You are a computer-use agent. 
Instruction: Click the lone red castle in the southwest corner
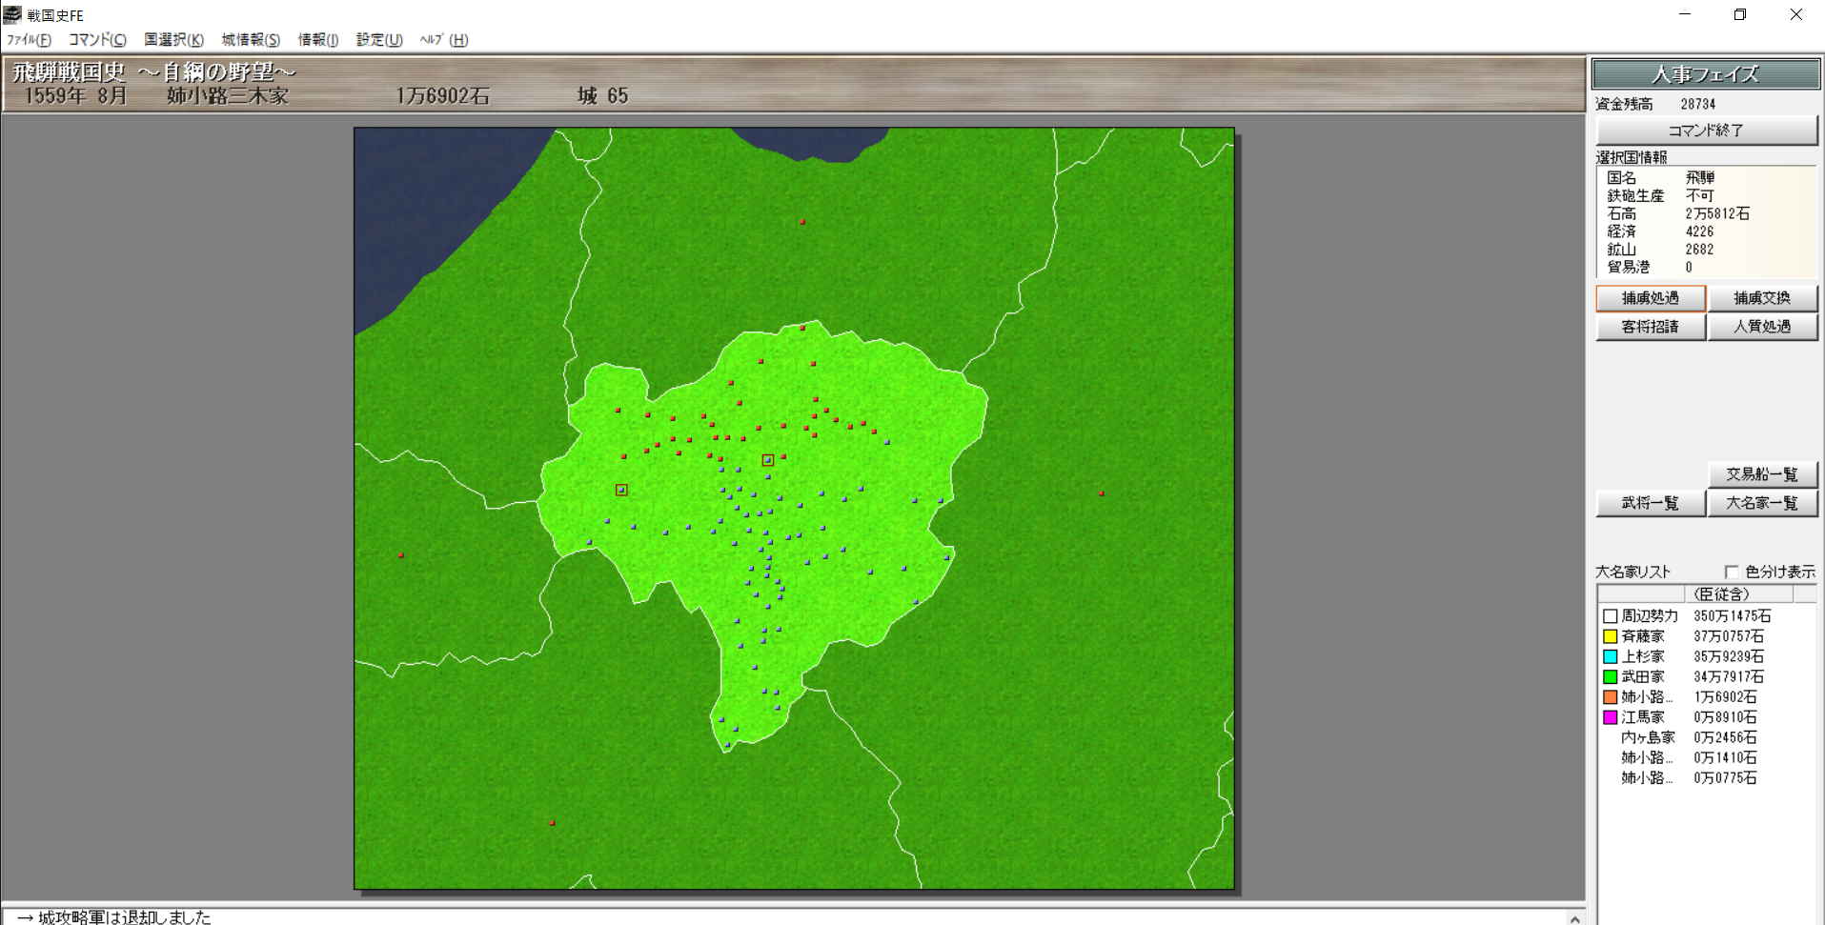pyautogui.click(x=553, y=822)
